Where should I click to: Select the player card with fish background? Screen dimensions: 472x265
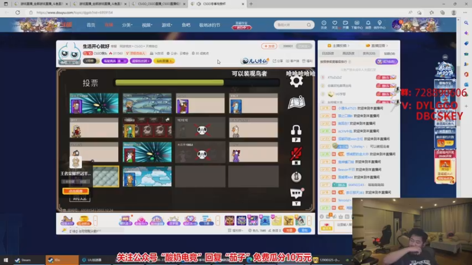point(147,104)
